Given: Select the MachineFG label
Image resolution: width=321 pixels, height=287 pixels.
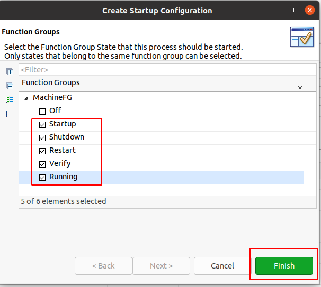Looking at the screenshot, I should [52, 97].
